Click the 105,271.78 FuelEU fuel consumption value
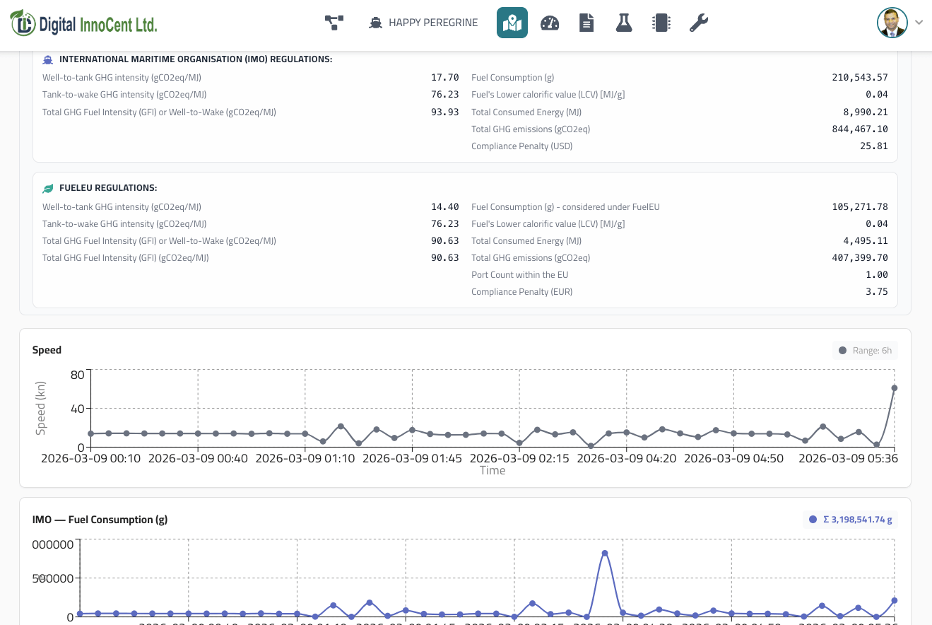 860,207
